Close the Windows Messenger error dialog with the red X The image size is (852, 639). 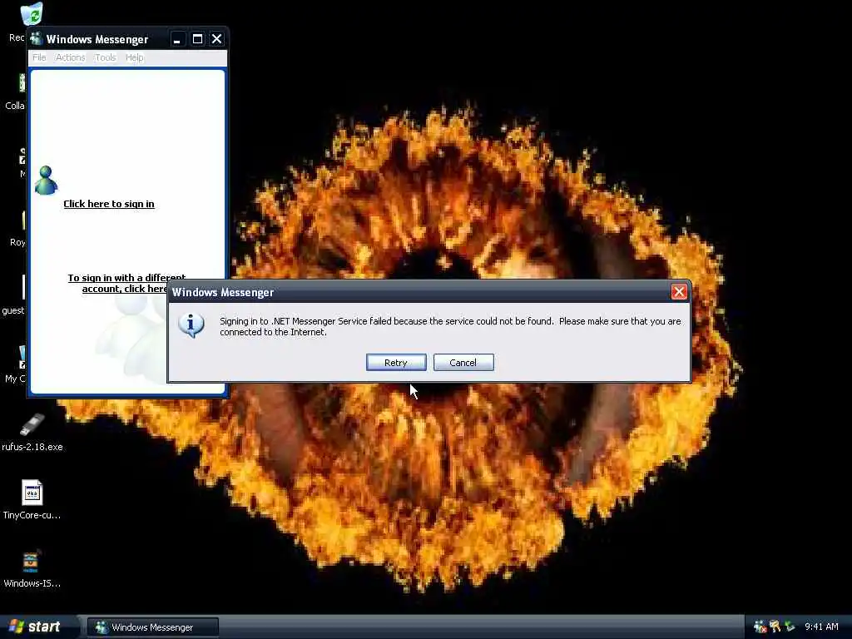click(x=679, y=292)
